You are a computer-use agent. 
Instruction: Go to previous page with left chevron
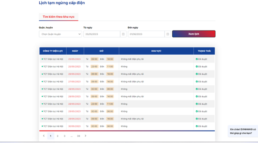pos(44,136)
